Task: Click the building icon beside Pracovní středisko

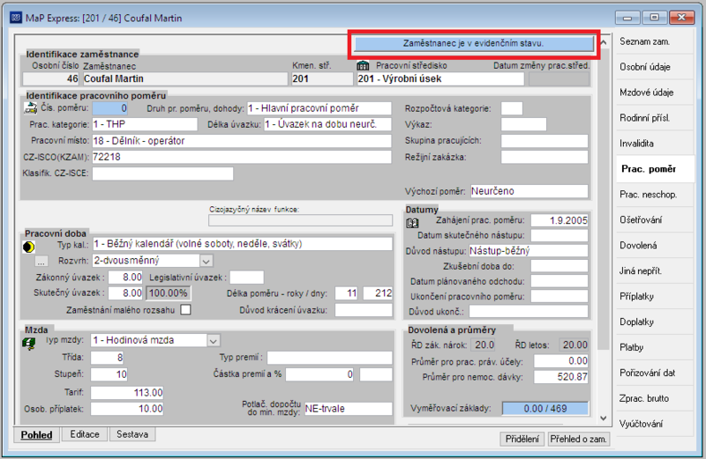Action: coord(363,66)
